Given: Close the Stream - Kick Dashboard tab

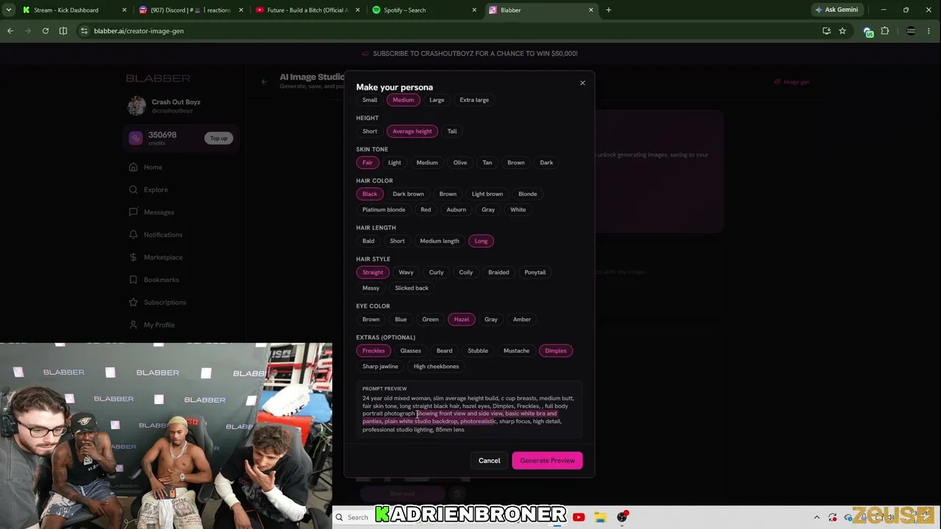Looking at the screenshot, I should tap(124, 10).
